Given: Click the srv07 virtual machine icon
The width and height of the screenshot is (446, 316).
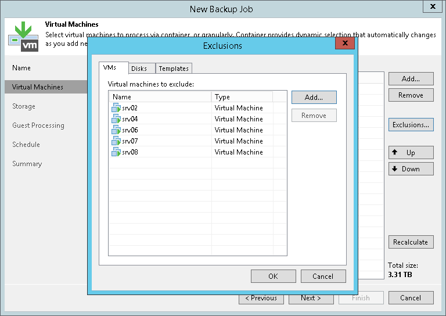Looking at the screenshot, I should [116, 141].
